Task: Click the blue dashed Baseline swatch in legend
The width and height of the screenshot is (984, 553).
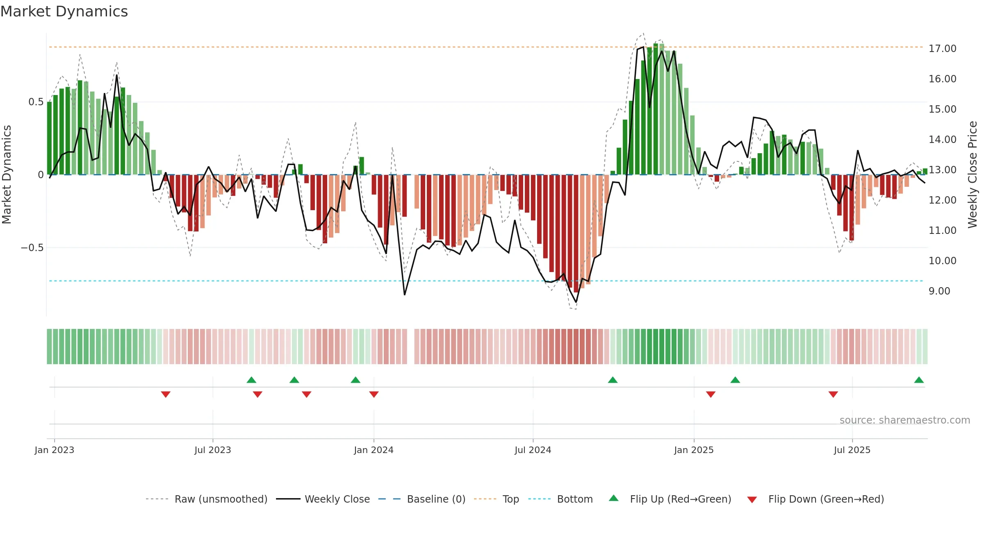Action: 389,499
